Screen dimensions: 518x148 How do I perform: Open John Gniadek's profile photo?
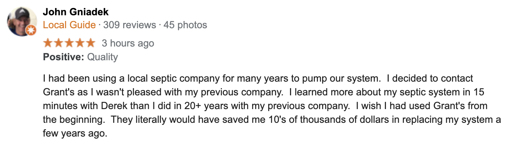pyautogui.click(x=22, y=22)
